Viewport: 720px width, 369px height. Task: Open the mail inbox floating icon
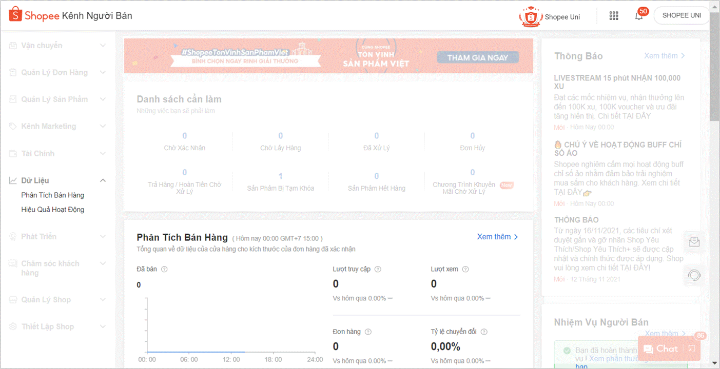pos(694,242)
